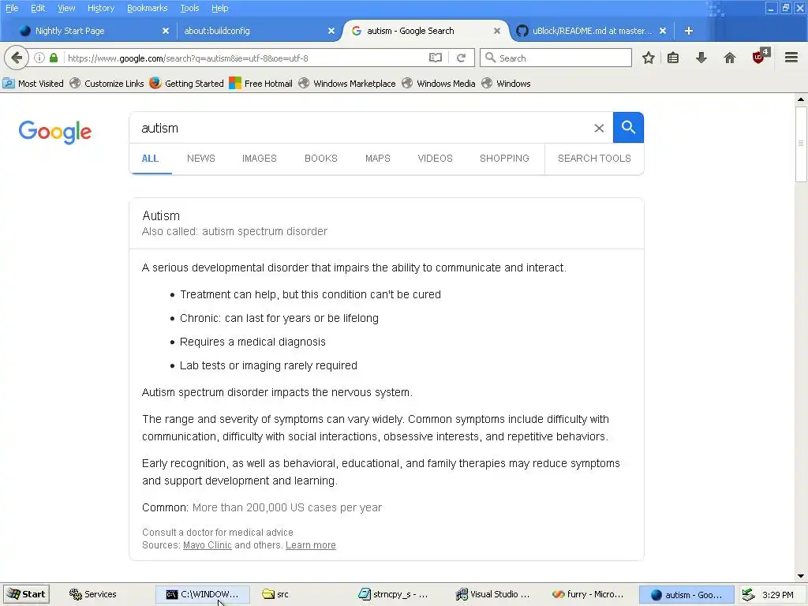Open the Edit menu

click(38, 8)
